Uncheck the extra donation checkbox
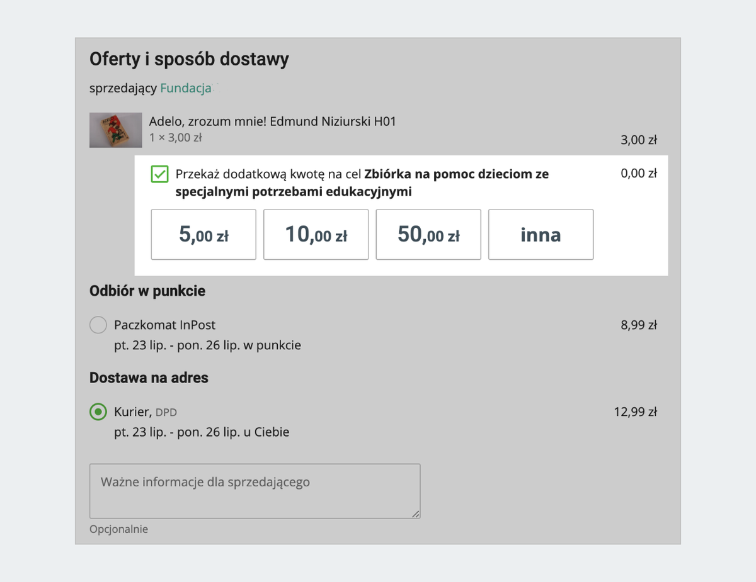 pos(160,174)
